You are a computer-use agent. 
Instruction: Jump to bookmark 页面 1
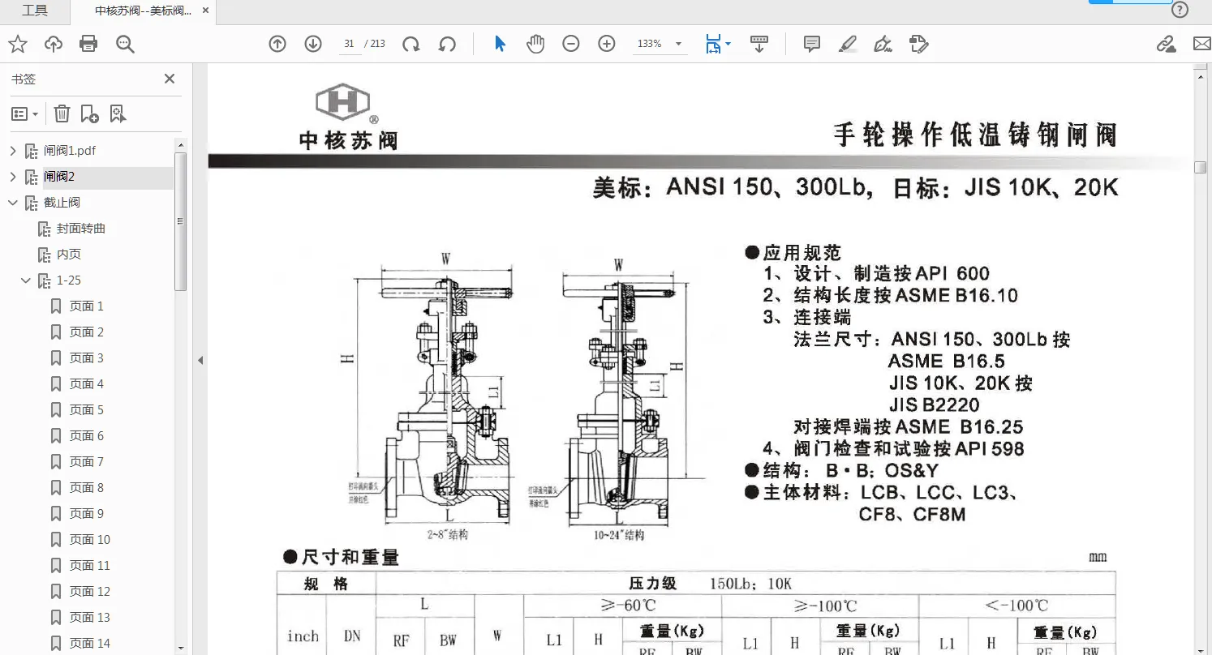87,306
